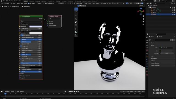This screenshot has width=176, height=99.
Task: Click the Blender logo menu icon
Action: coord(1,1)
